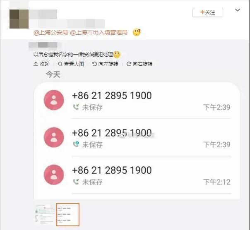
Task: Click the thinking face emoji
Action: click(137, 32)
